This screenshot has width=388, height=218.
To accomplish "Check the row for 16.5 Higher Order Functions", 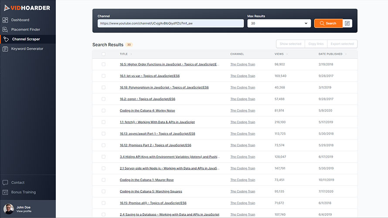I will pos(103,65).
